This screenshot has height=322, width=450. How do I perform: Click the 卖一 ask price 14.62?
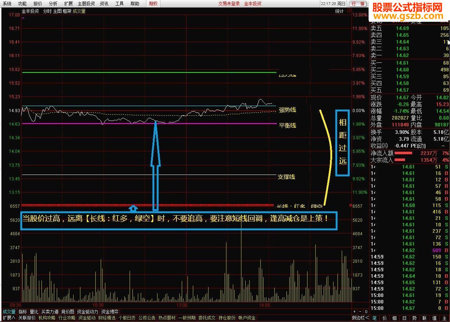coord(402,55)
